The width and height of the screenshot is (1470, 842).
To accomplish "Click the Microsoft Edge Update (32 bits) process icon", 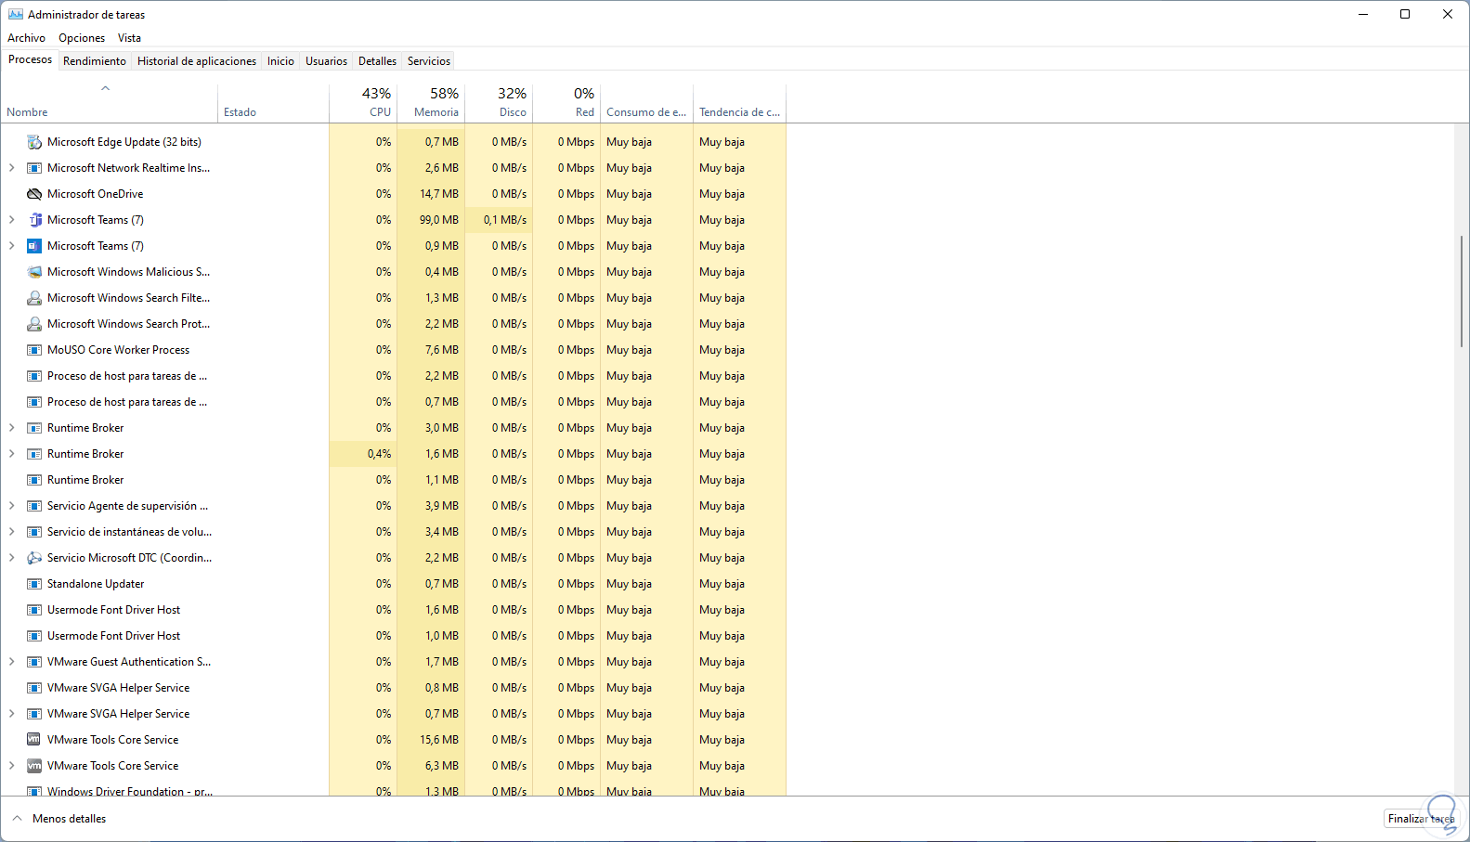I will tap(34, 142).
